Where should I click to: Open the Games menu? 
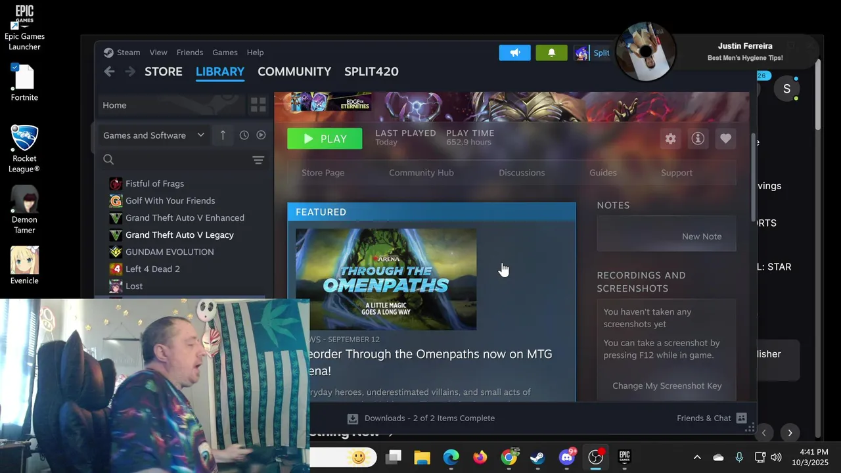tap(225, 53)
